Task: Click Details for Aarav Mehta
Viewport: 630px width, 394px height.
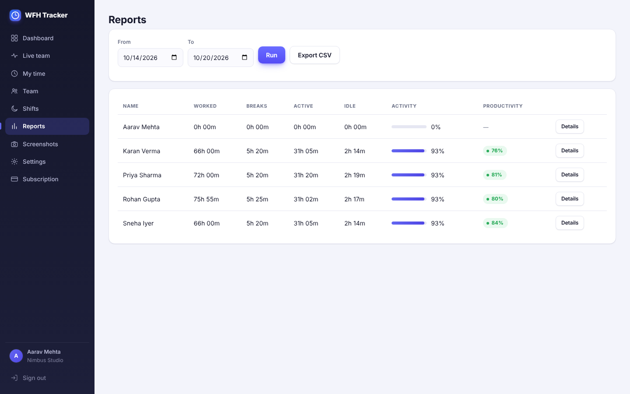Action: (570, 127)
